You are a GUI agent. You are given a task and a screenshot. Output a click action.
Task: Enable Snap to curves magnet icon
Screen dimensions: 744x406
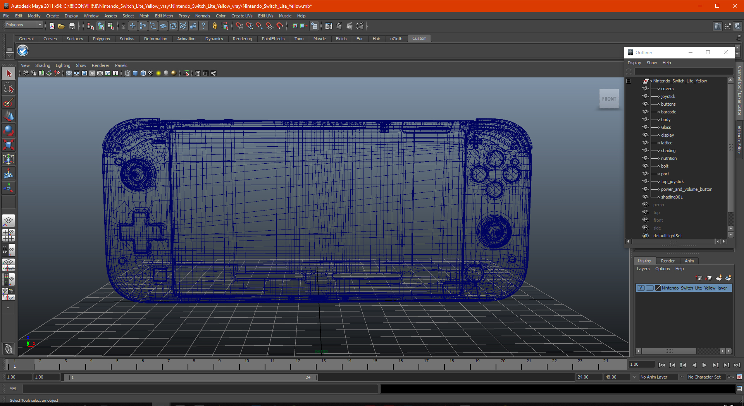click(250, 26)
